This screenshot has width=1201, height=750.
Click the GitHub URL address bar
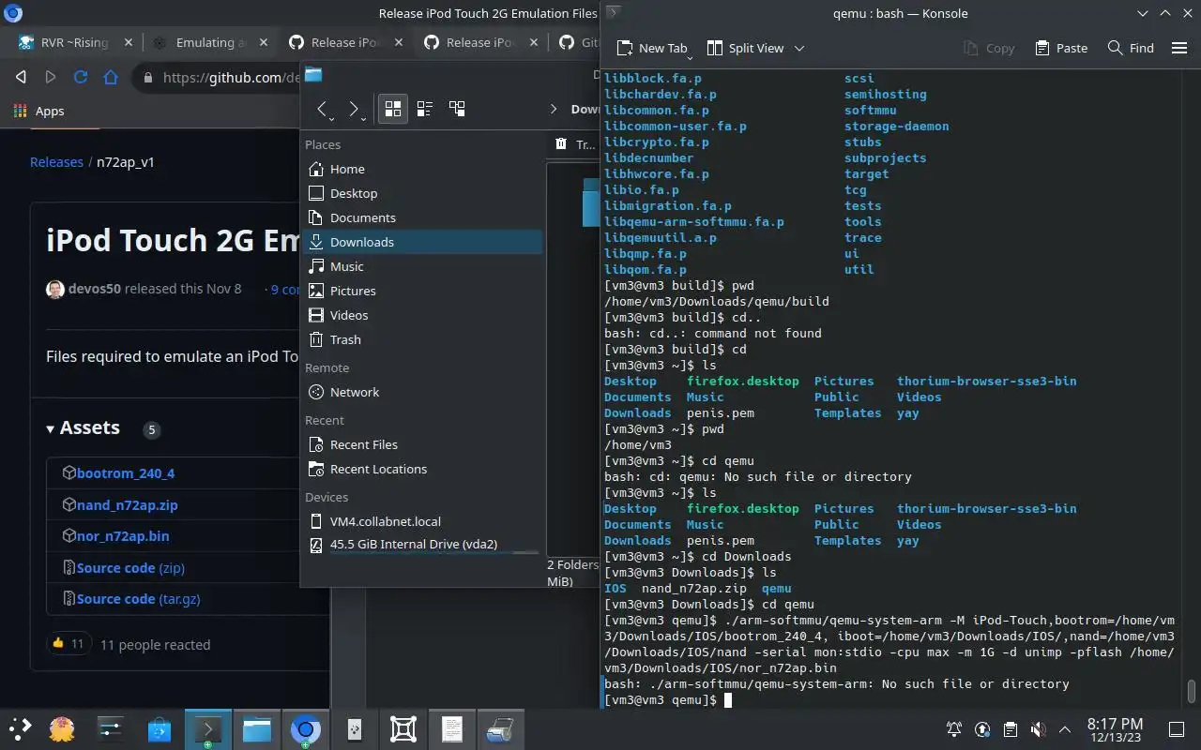click(x=230, y=78)
